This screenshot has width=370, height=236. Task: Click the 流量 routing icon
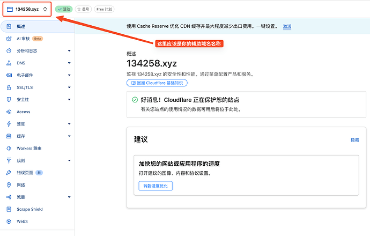[9, 197]
